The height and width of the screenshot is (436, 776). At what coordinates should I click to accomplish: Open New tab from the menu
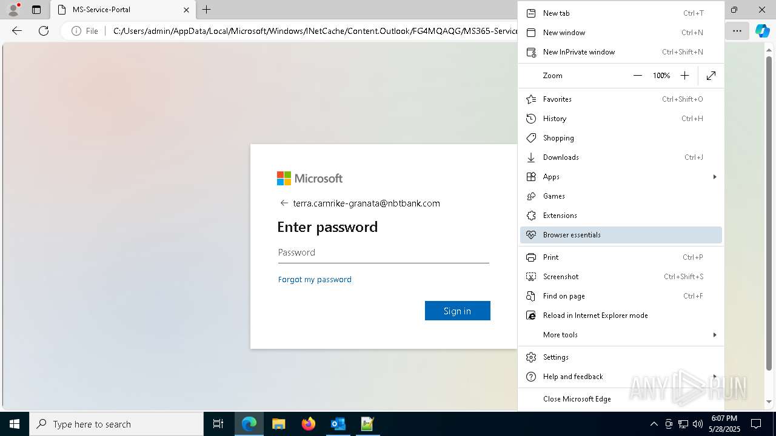621,13
